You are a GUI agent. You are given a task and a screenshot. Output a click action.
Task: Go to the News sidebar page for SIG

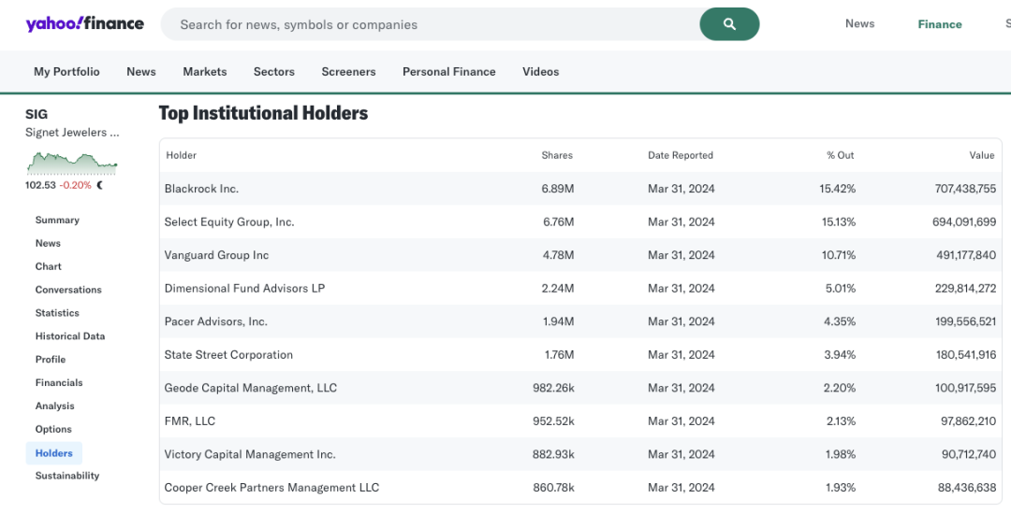[49, 243]
